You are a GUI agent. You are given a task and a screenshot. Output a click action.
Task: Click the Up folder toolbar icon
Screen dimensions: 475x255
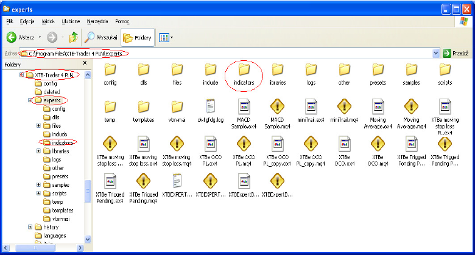(x=73, y=37)
